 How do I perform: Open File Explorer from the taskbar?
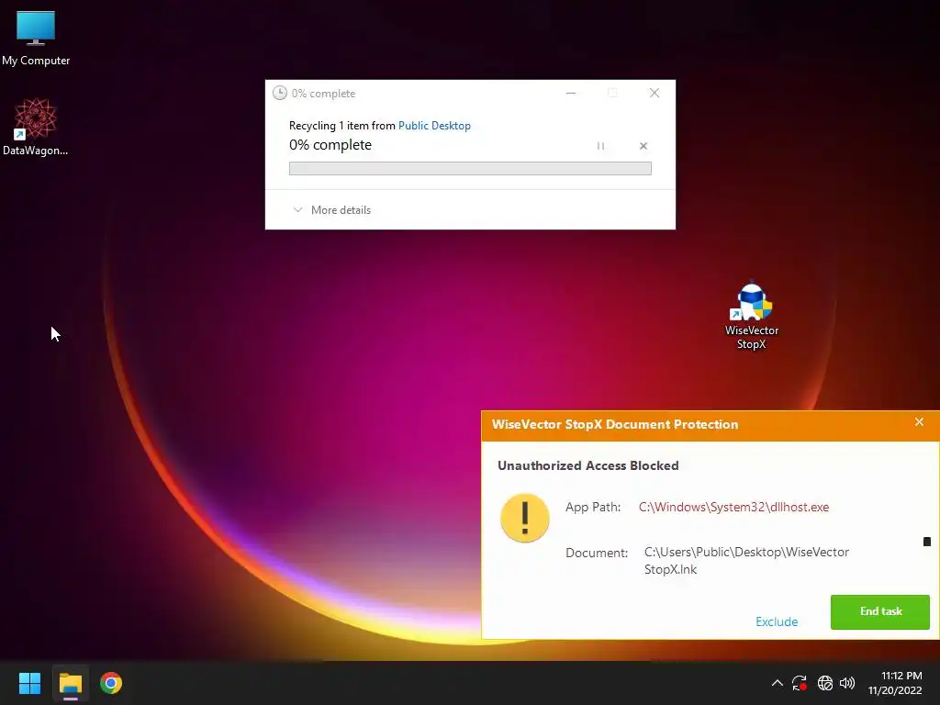coord(70,683)
